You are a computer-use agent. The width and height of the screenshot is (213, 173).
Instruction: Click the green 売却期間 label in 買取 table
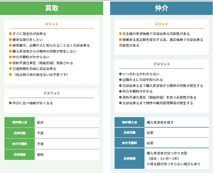tap(20, 155)
